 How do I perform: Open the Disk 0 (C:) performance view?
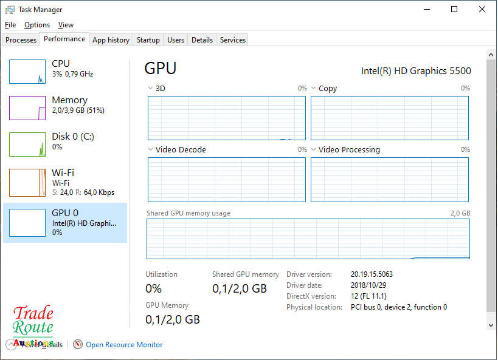click(65, 141)
